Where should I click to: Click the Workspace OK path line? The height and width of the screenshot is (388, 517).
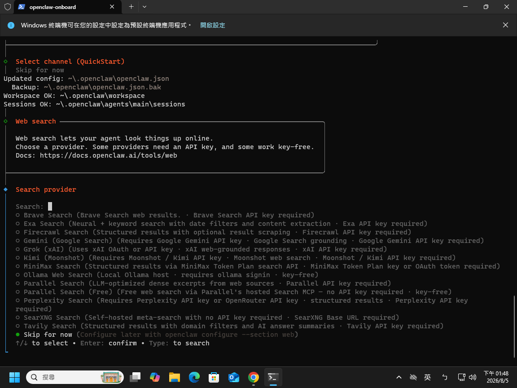pyautogui.click(x=74, y=96)
